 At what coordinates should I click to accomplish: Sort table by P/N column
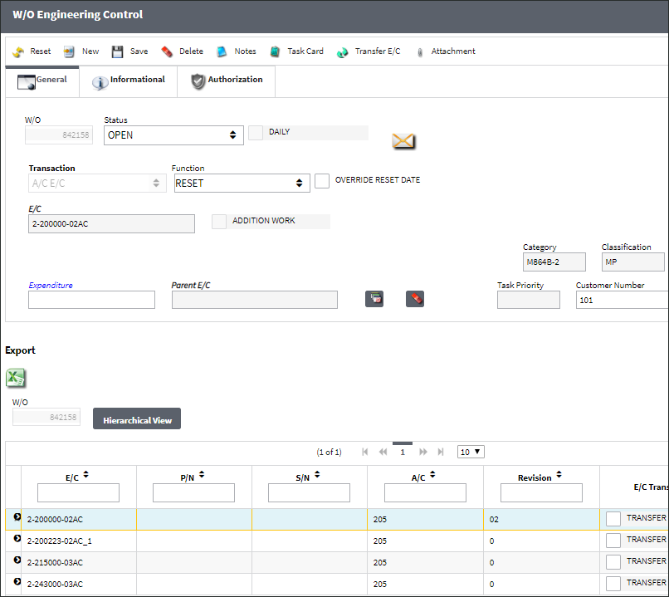tap(202, 474)
